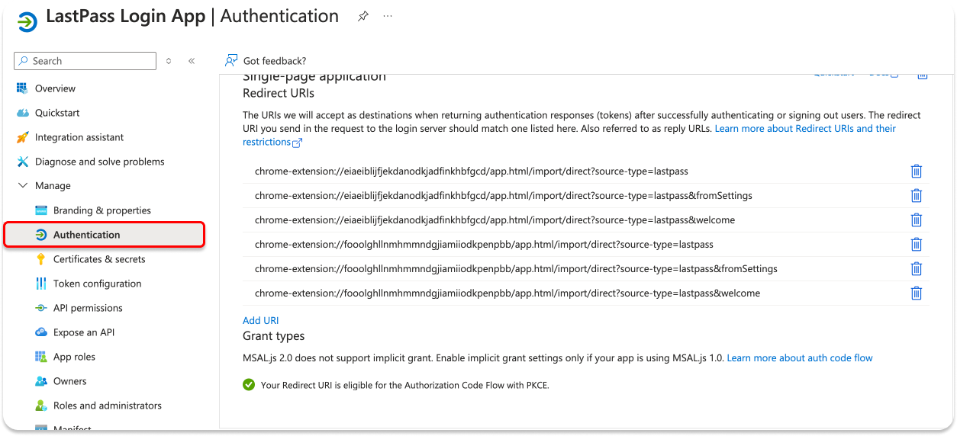Select the eiaeiblijf lastpass&fromSettings URI text
Image resolution: width=957 pixels, height=436 pixels.
504,196
